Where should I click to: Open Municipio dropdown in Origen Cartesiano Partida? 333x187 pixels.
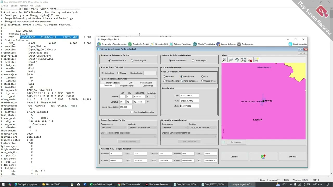click(x=142, y=128)
